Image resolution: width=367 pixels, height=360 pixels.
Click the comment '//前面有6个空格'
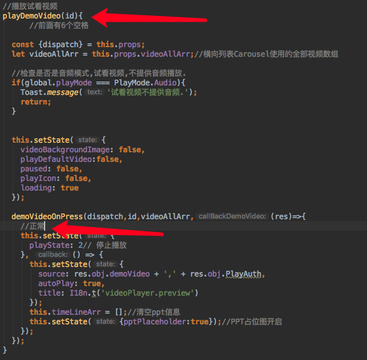[59, 25]
